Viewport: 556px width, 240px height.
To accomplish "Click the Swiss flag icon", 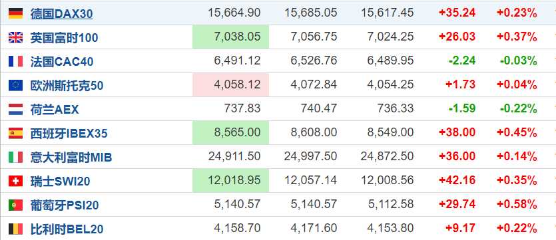I will 15,181.
